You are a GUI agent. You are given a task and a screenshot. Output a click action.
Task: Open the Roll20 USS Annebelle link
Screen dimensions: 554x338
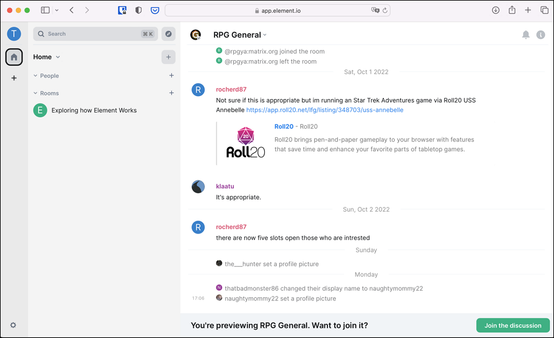point(324,110)
